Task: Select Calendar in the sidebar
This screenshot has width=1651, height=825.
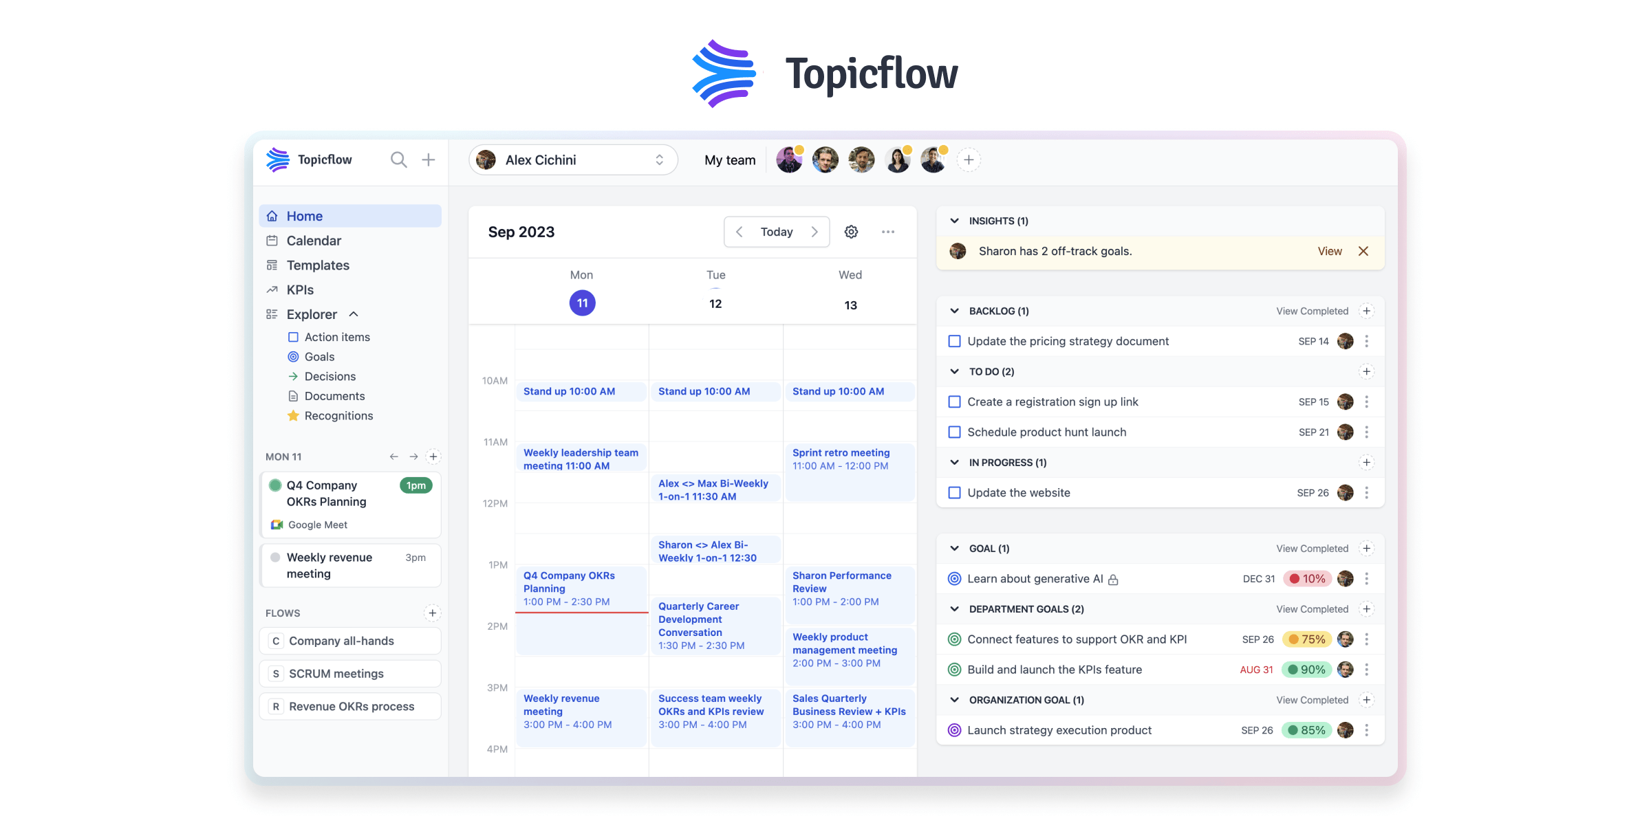Action: [x=313, y=240]
